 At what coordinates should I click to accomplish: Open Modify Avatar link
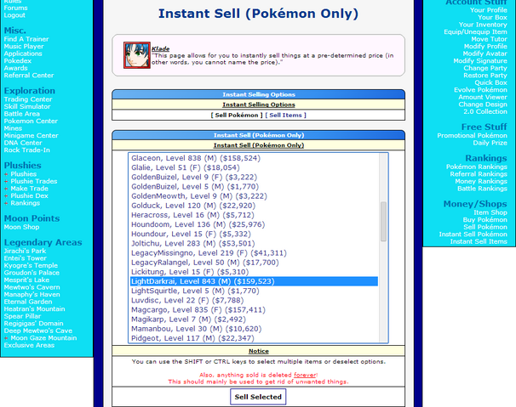tap(485, 54)
